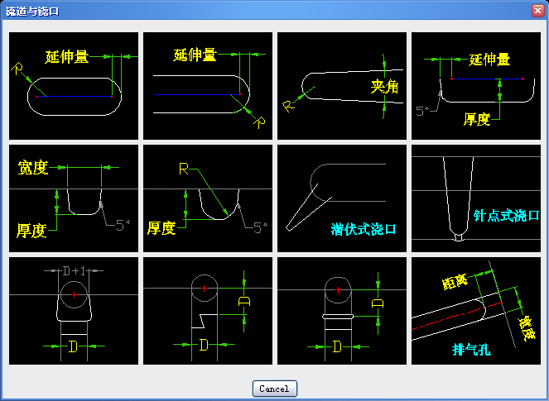
Task: Choose the trapezoid gate with 宽度 and 厚度
Action: click(74, 198)
